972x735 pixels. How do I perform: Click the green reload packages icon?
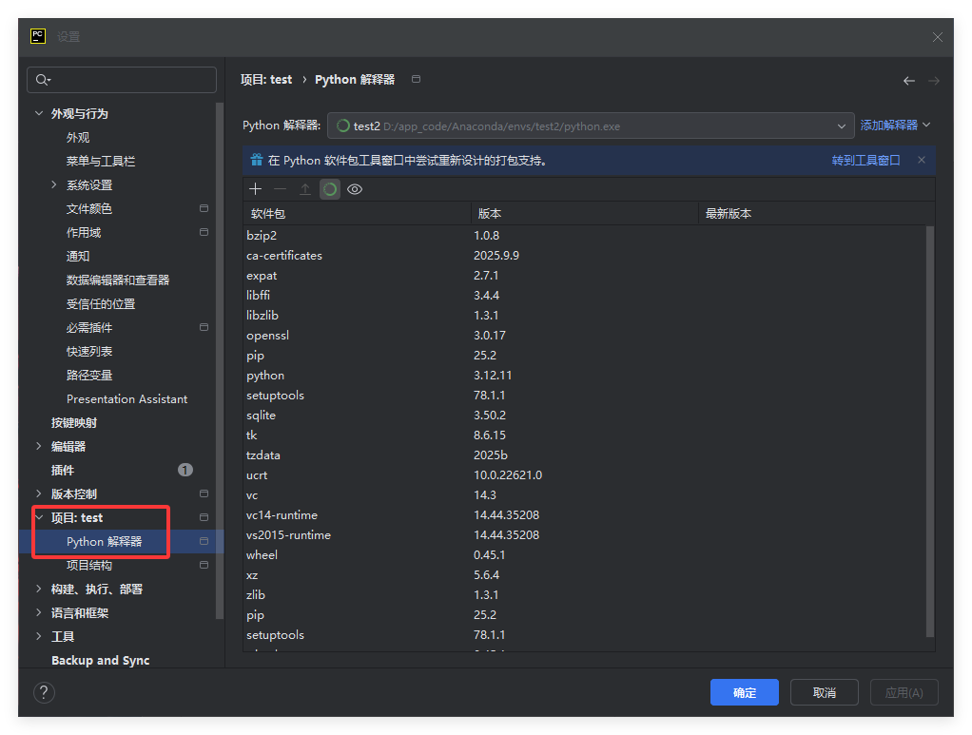[330, 189]
